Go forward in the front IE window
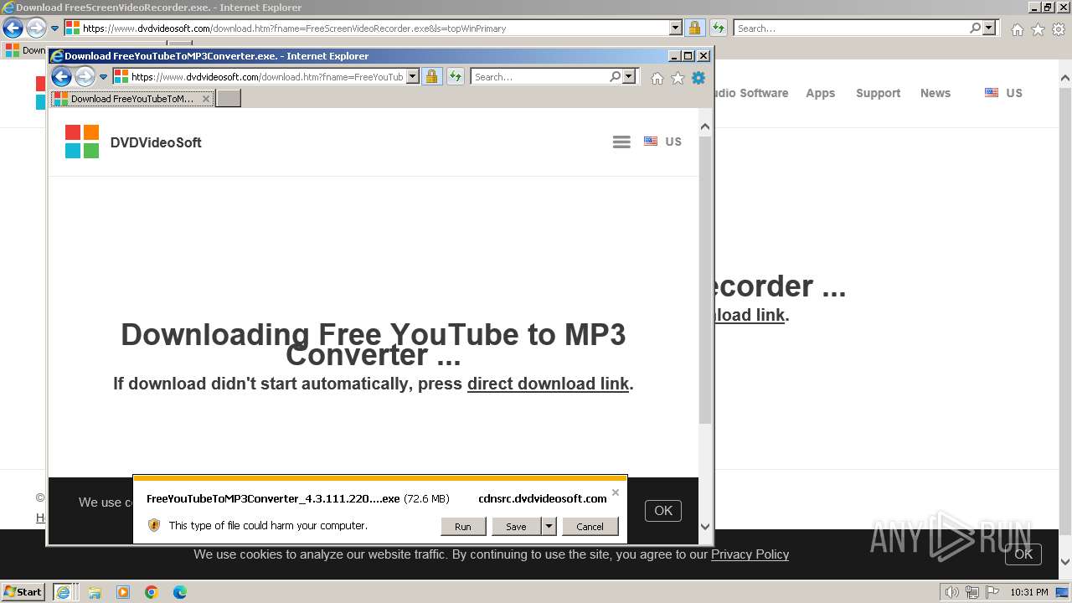Screen dimensions: 1072x603 85,77
